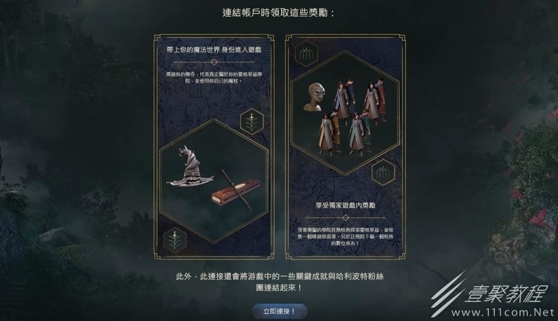Click the red house robe figures

pyautogui.click(x=374, y=97)
